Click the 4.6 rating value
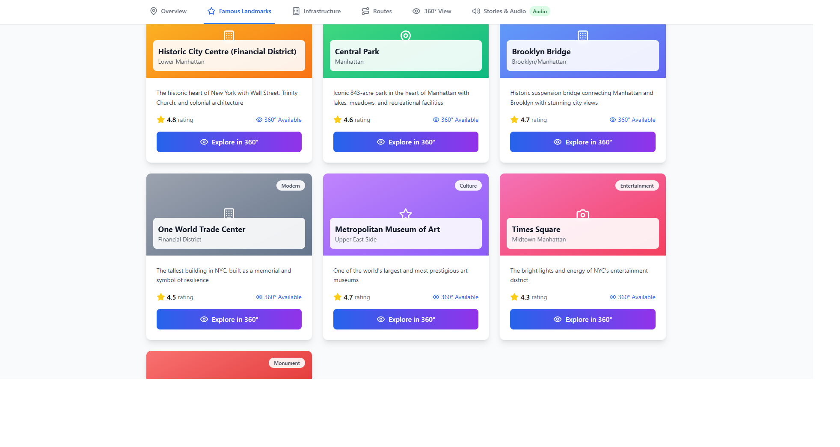The width and height of the screenshot is (840, 447). (x=348, y=120)
